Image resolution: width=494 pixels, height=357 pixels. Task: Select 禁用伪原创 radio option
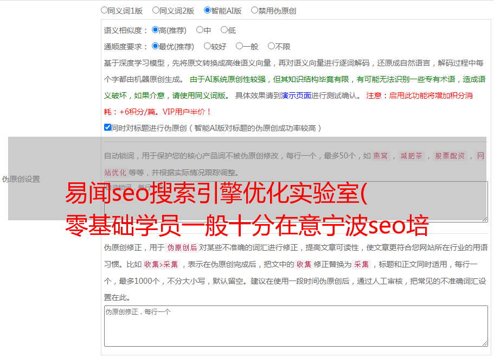[254, 10]
